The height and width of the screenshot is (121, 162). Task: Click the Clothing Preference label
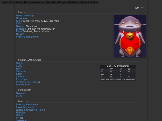28,82
